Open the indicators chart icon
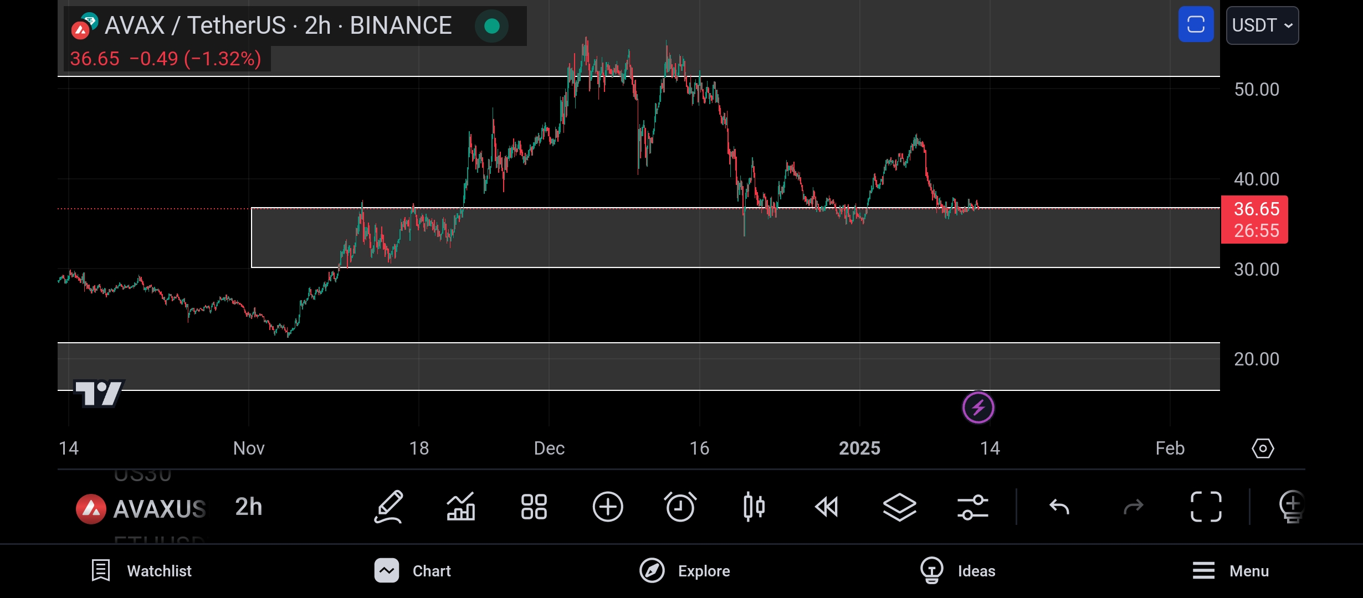 click(x=461, y=507)
